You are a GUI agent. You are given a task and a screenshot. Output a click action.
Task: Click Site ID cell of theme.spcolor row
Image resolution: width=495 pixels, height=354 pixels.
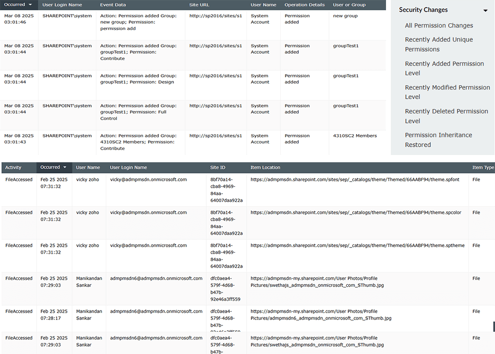pyautogui.click(x=226, y=223)
